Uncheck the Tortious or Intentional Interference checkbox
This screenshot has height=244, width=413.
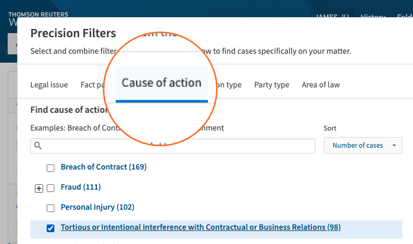point(50,228)
